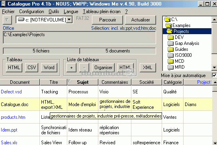Open the Defect.vsd document link

(x=12, y=92)
